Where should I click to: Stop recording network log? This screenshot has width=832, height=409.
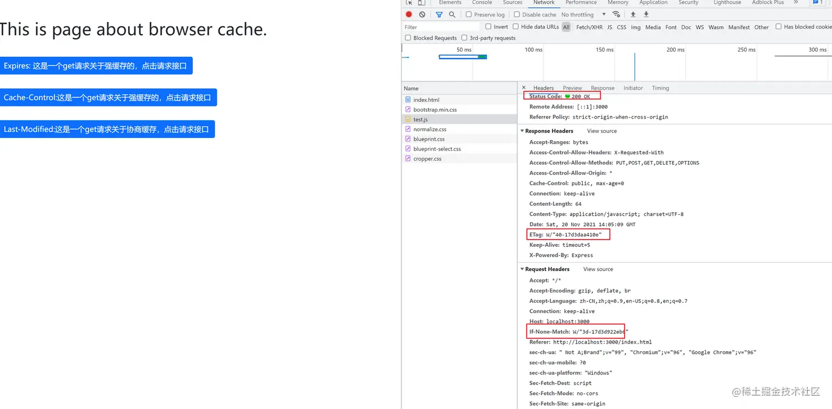point(409,14)
